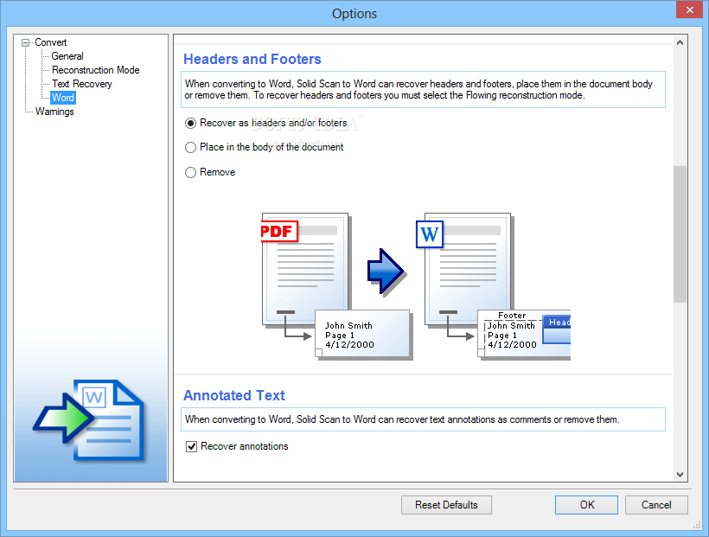
Task: Click the Word convert logo in sidebar
Action: (90, 421)
